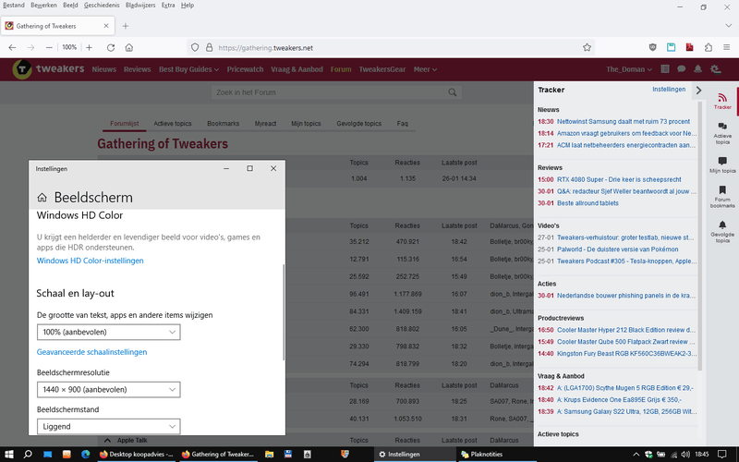Open the Beeldschermstand Liggend dropdown
The width and height of the screenshot is (739, 462).
pos(108,426)
